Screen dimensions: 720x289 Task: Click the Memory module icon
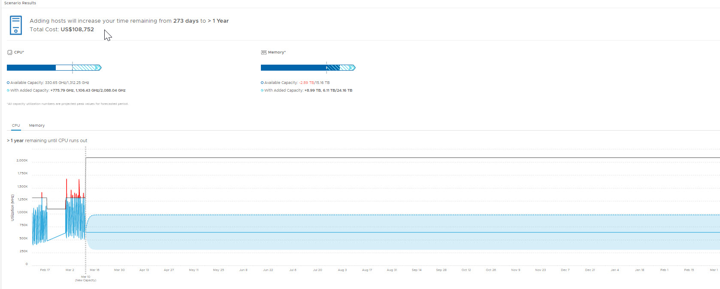263,52
